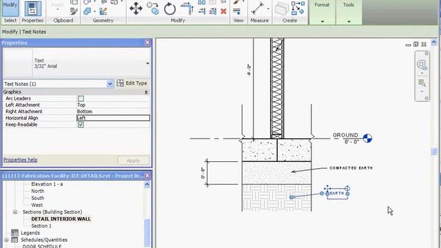Toggle the Properties palette ribbon icon
441x248 pixels.
[x=32, y=8]
